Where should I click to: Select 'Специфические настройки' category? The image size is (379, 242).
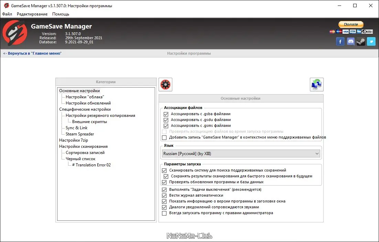tap(85, 109)
